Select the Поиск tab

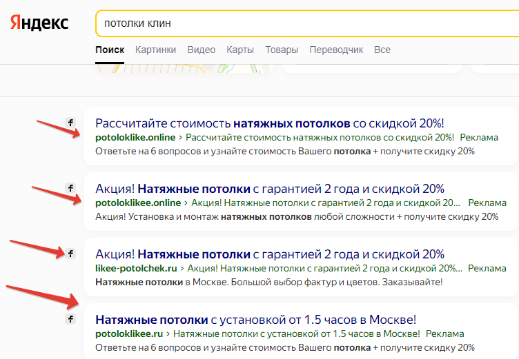tap(110, 50)
